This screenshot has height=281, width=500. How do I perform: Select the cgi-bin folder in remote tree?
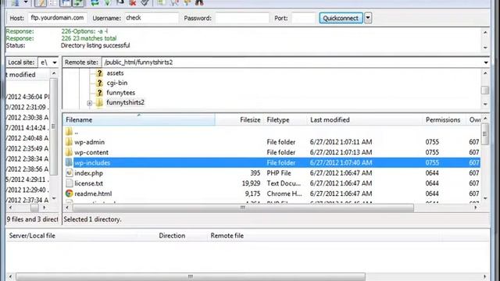click(117, 83)
